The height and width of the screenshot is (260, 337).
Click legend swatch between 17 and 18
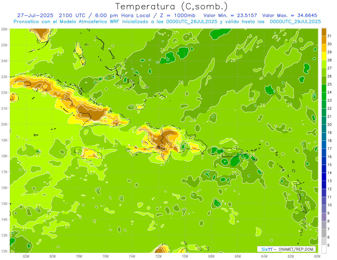point(324,144)
